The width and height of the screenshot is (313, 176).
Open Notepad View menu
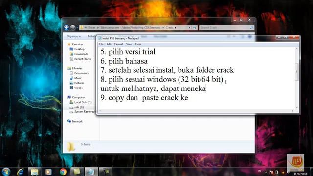point(129,44)
